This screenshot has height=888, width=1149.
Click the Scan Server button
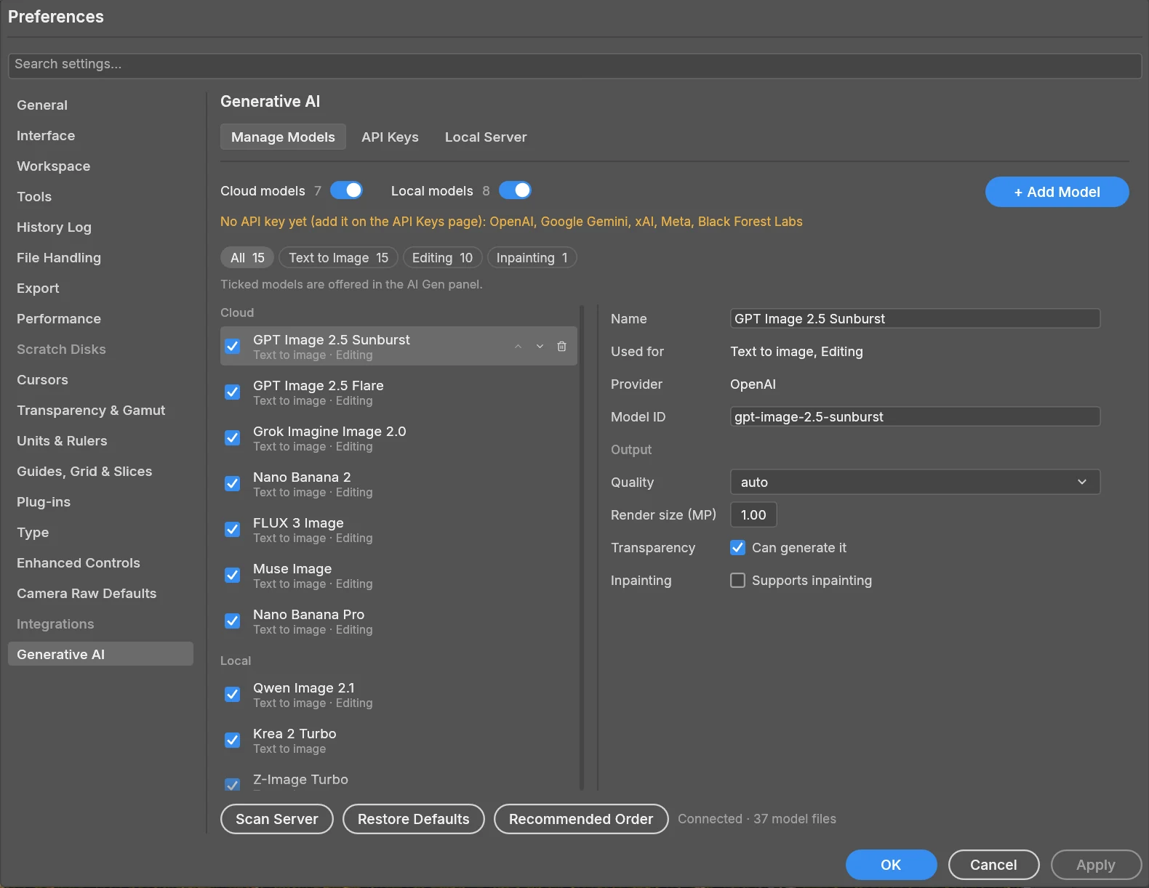pos(277,819)
